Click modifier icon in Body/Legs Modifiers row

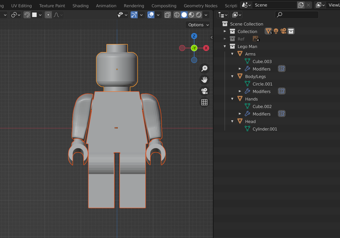point(281,91)
